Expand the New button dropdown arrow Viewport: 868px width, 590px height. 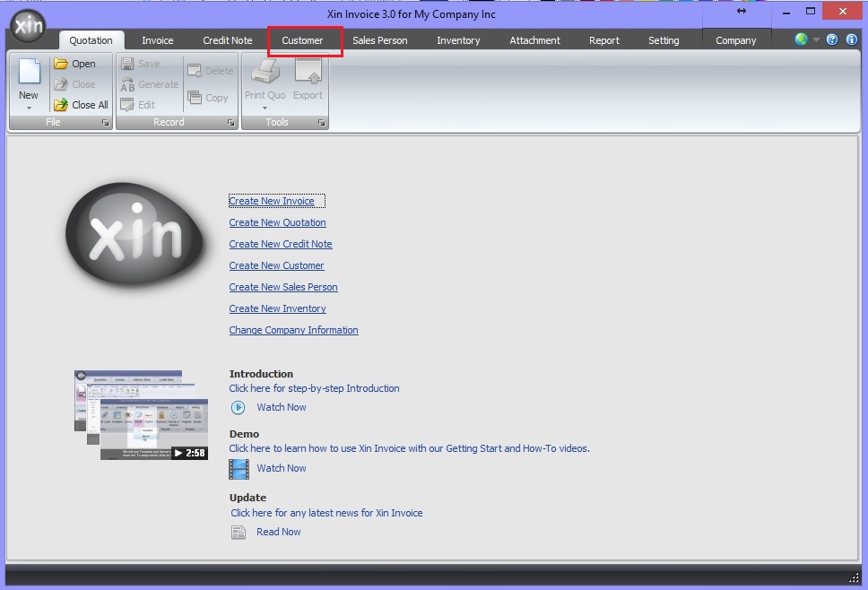tap(29, 108)
